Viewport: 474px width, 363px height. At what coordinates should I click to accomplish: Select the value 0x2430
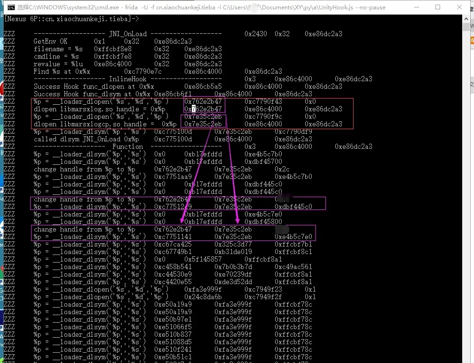click(x=256, y=34)
